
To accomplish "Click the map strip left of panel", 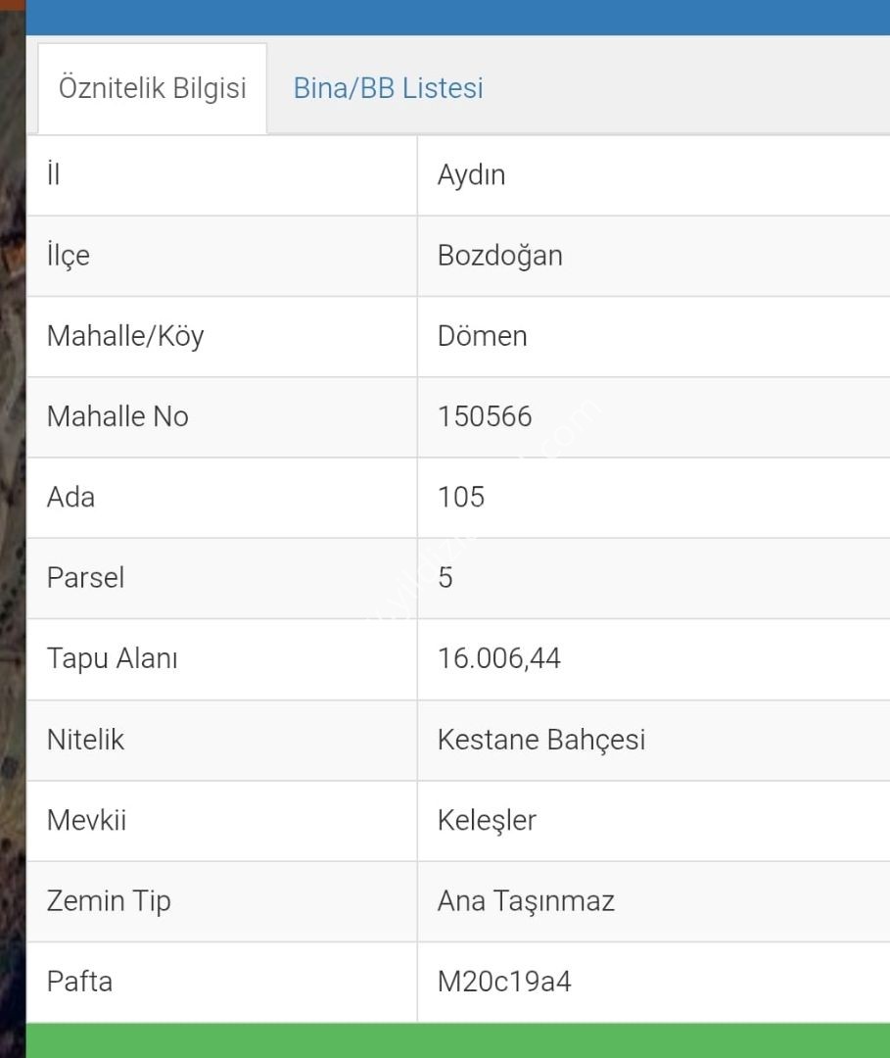I will pyautogui.click(x=12, y=529).
